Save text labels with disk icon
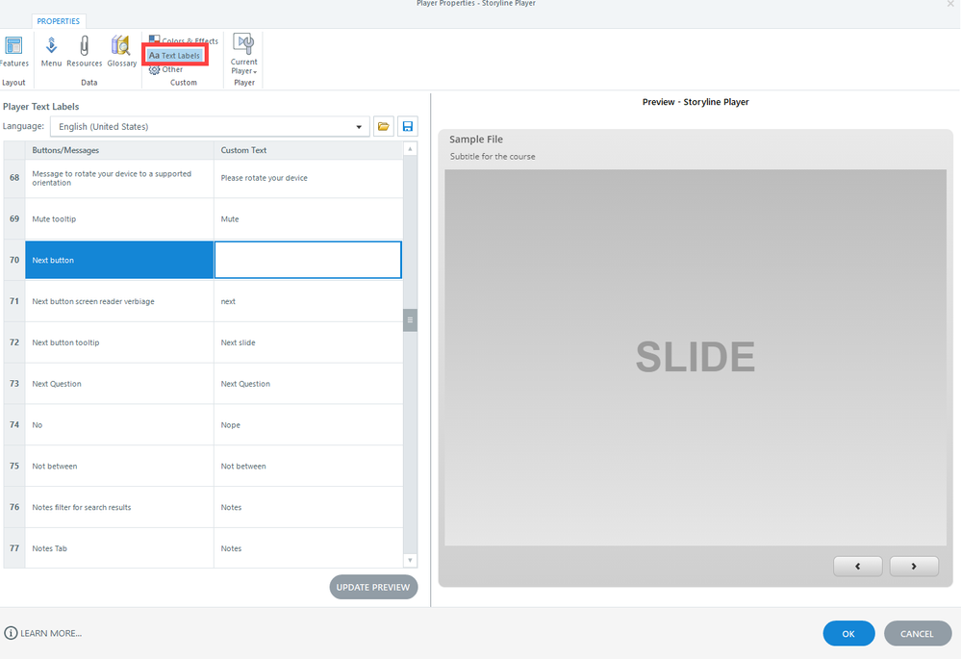The width and height of the screenshot is (961, 659). pos(408,126)
